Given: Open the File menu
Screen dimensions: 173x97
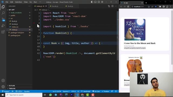Looking at the screenshot, I should tap(7, 2).
